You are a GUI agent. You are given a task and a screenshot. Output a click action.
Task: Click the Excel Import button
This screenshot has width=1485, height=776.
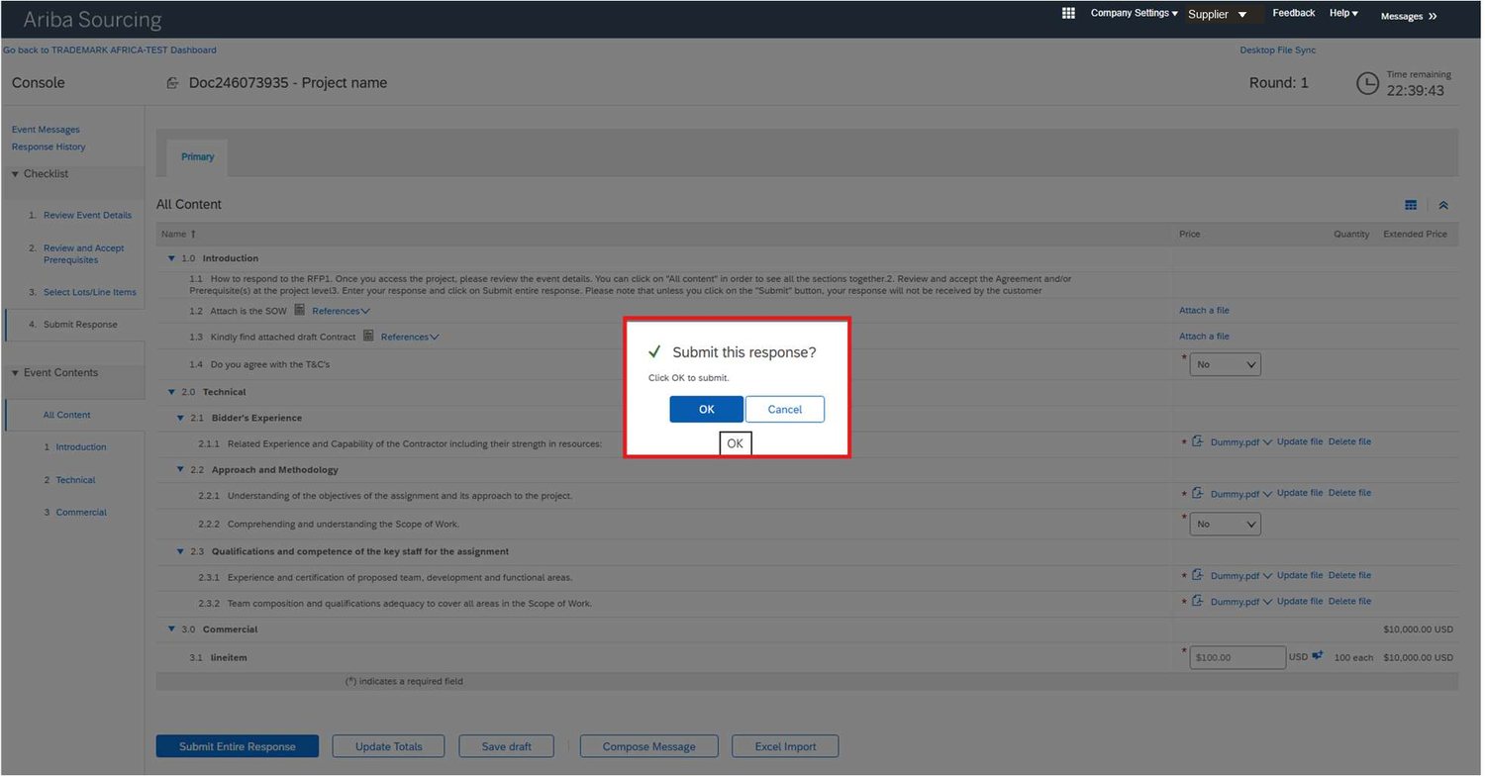[785, 746]
